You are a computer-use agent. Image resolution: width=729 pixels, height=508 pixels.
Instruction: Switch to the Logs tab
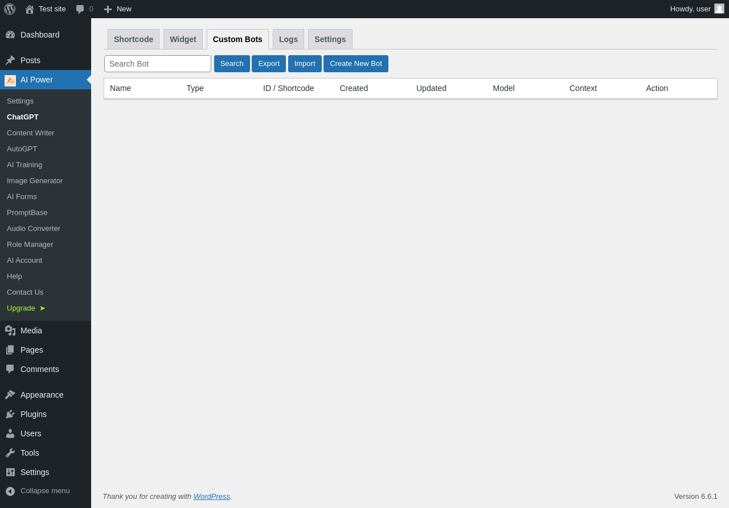tap(288, 39)
